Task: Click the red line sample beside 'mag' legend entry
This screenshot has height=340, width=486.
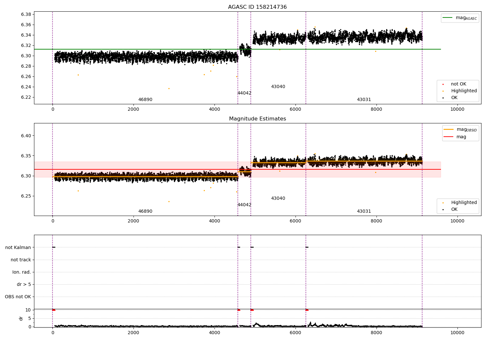Action: [448, 137]
